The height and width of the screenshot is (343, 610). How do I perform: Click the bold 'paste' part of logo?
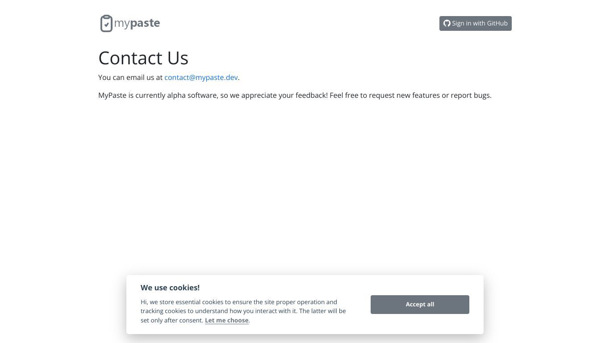145,23
